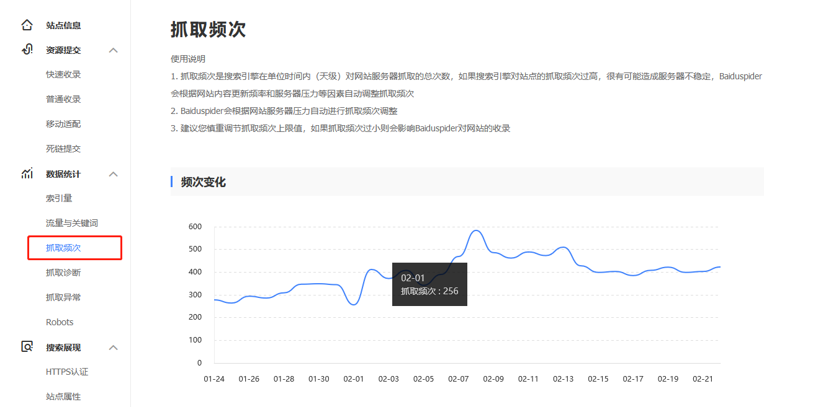This screenshot has width=831, height=407.
Task: Click the 01-30 x-axis label
Action: (x=319, y=379)
